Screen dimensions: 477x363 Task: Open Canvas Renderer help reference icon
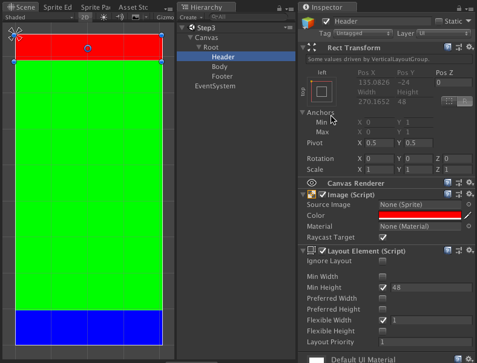coord(447,183)
